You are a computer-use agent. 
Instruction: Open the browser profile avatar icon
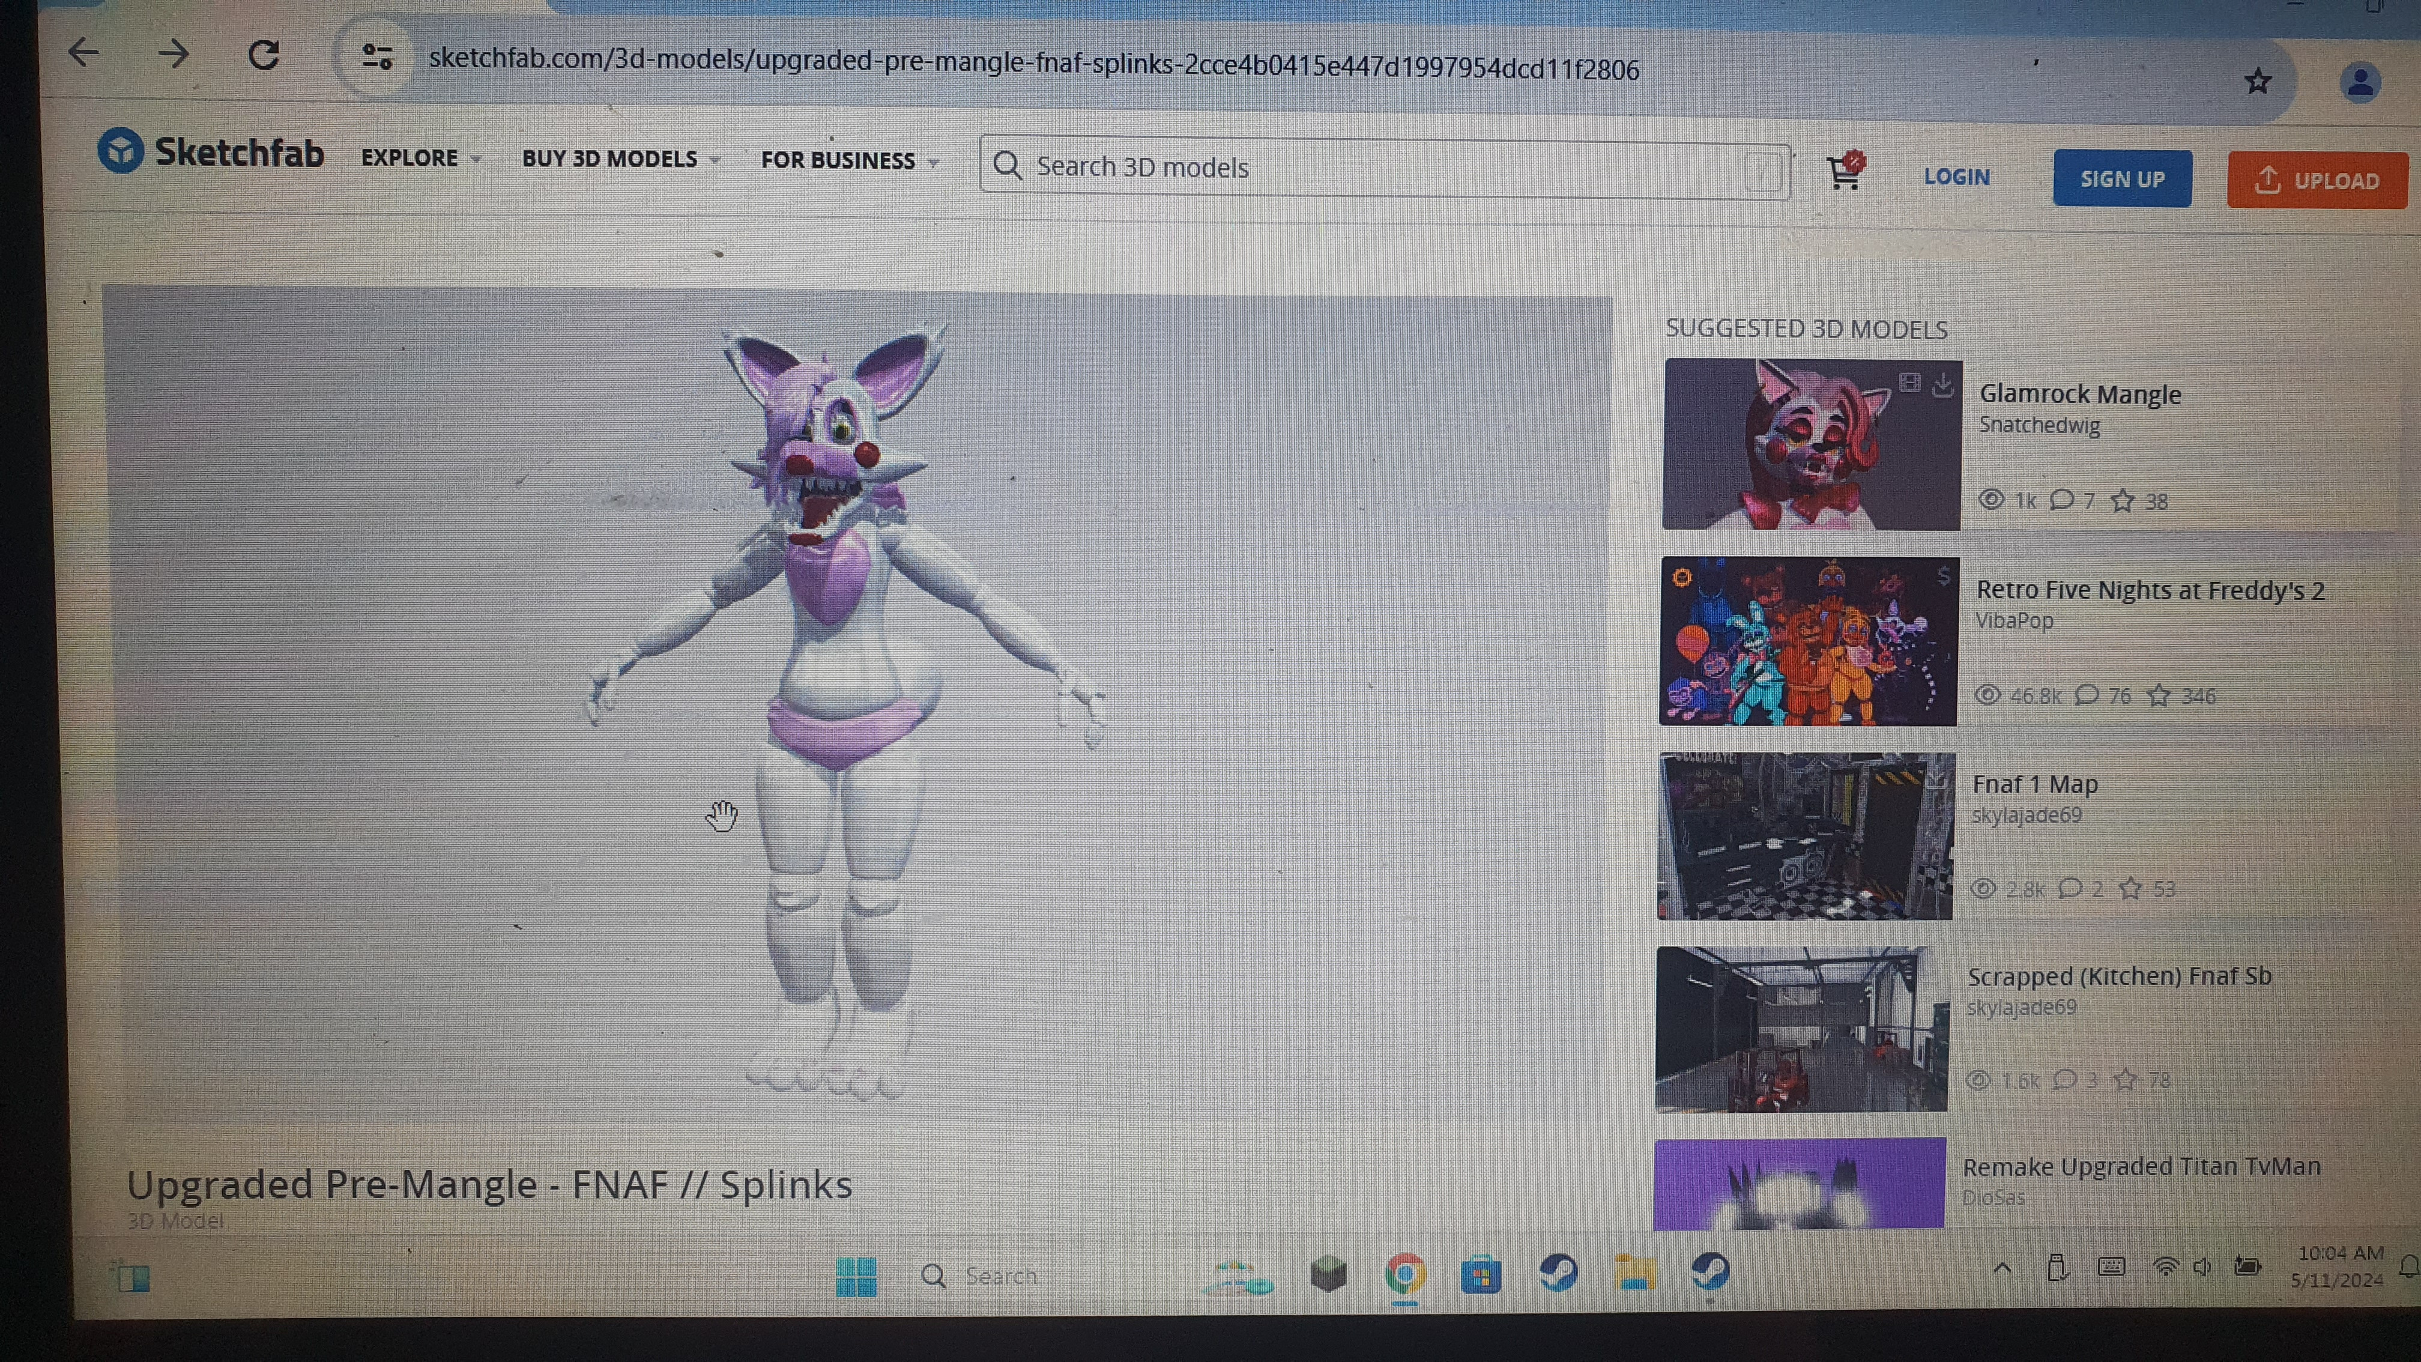click(2359, 83)
